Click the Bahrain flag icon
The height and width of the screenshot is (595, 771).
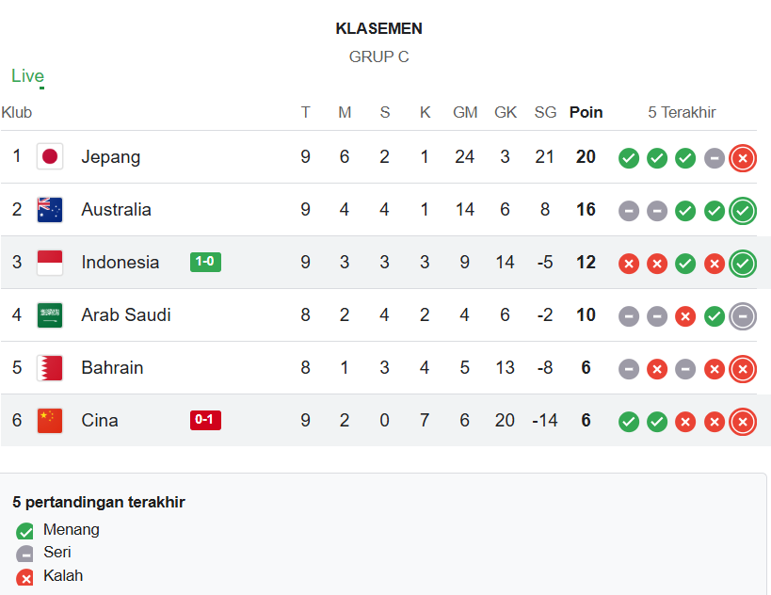50,368
